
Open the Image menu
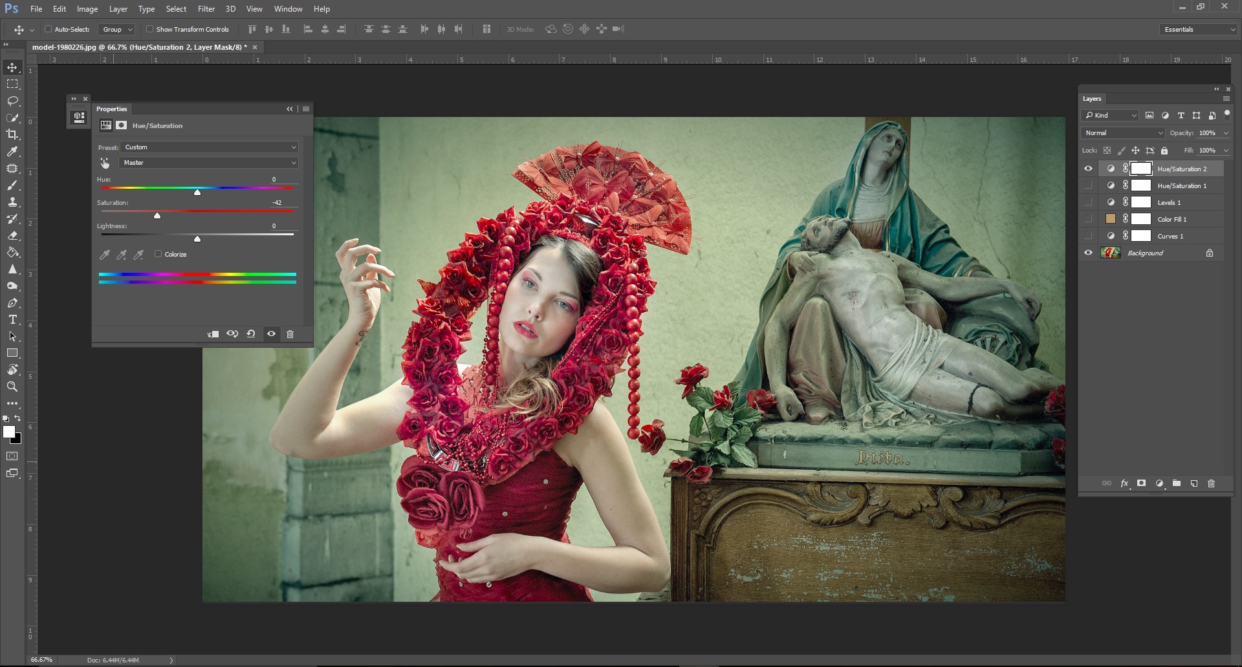tap(87, 9)
